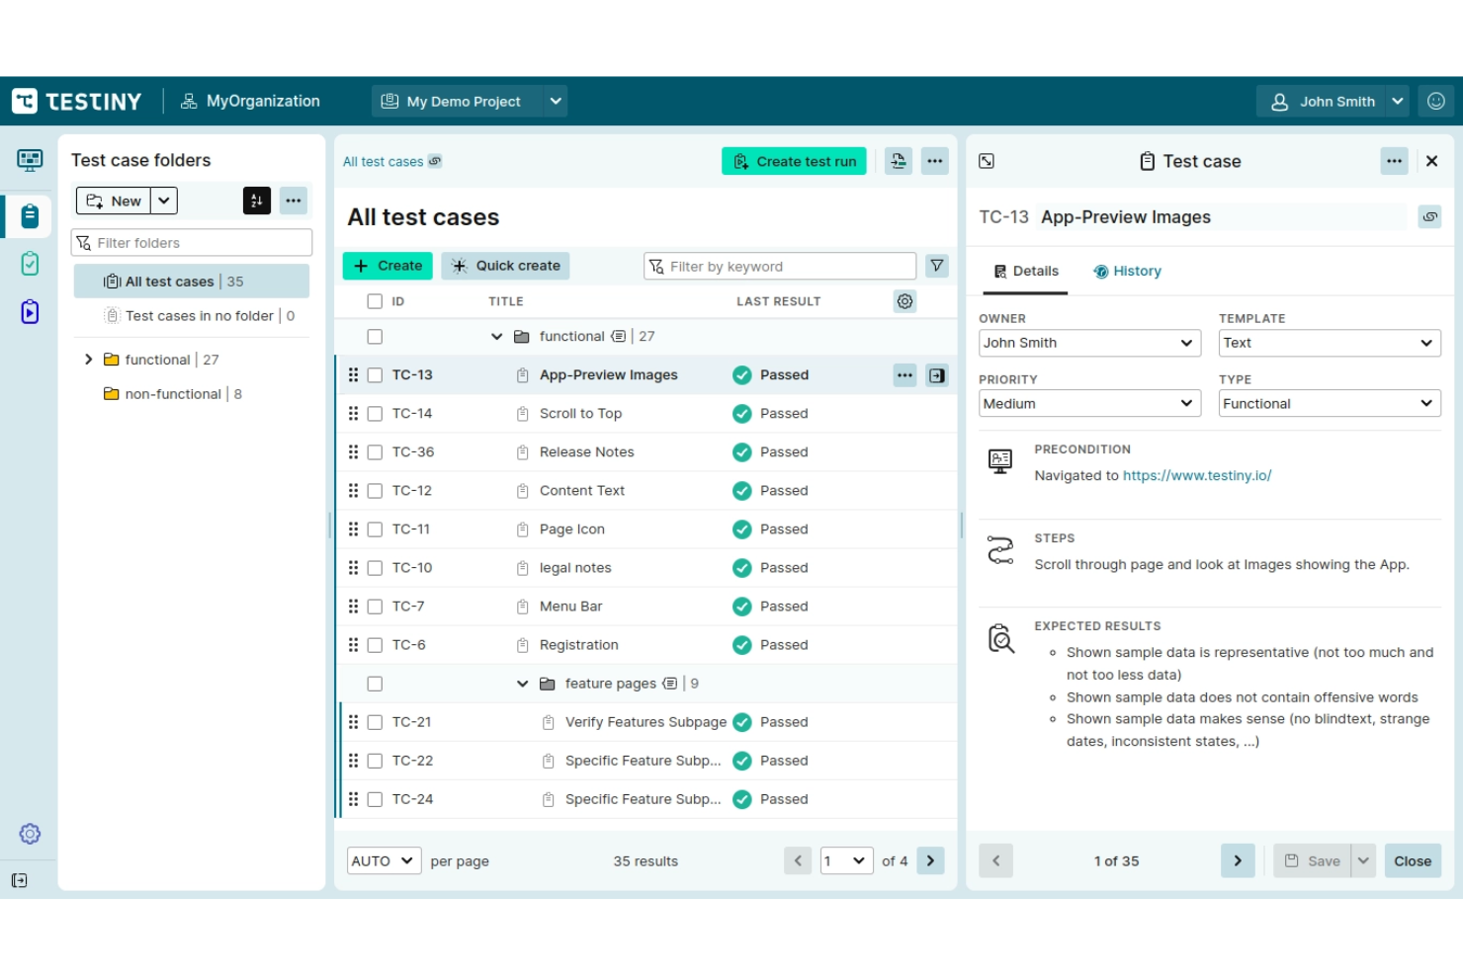
Task: Select all rows in the functional folder header
Action: 375,336
